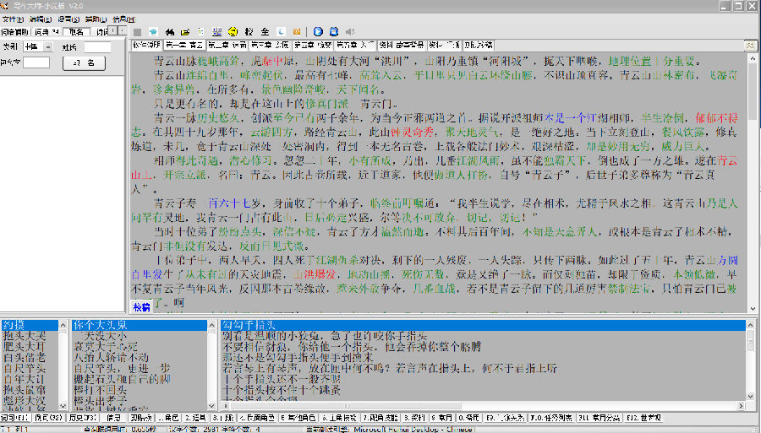This screenshot has width=761, height=433.
Task: Select 抱头大哭 in the word list
Action: tap(25, 335)
